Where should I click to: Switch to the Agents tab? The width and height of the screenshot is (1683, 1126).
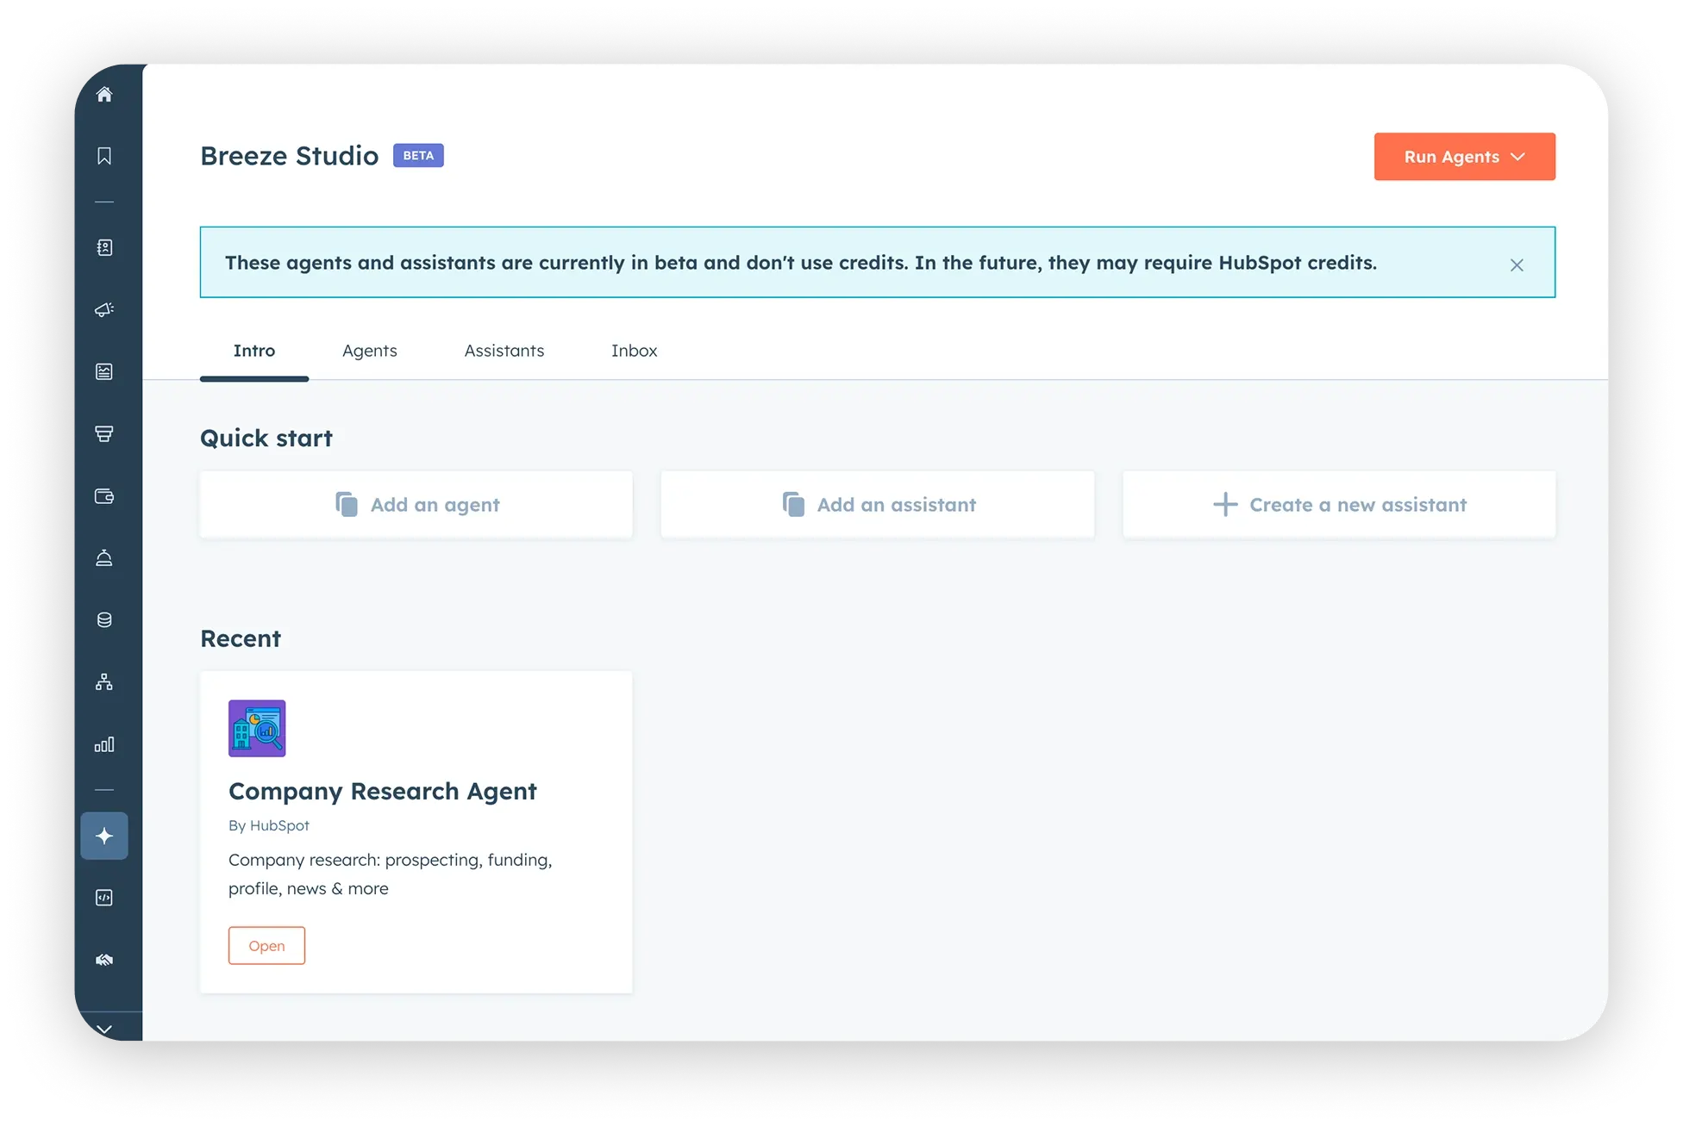(370, 351)
